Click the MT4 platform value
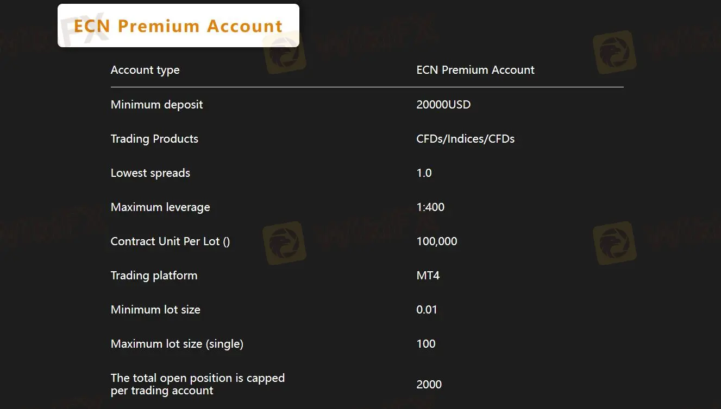The width and height of the screenshot is (721, 409). (428, 276)
